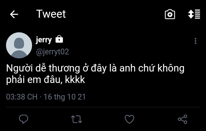Open jerry's profile avatar picture
The width and height of the screenshot is (206, 131).
pos(19,45)
